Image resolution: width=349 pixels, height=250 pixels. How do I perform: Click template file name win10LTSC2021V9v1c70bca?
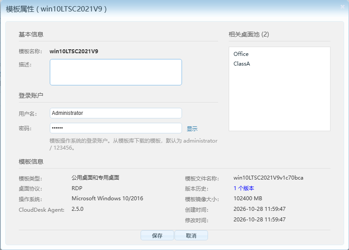click(x=268, y=178)
